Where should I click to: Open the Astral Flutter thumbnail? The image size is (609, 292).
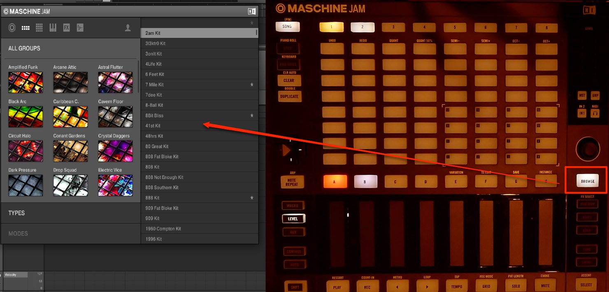(115, 83)
